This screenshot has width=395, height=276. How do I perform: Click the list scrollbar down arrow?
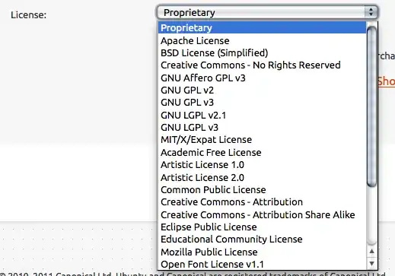tap(371, 263)
